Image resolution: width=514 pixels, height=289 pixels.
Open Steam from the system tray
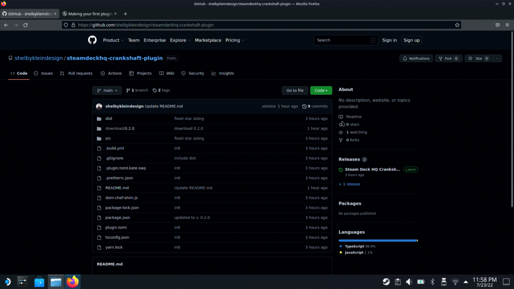386,282
